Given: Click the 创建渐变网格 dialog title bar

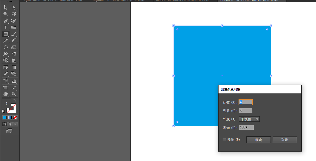Looking at the screenshot, I should (x=260, y=89).
